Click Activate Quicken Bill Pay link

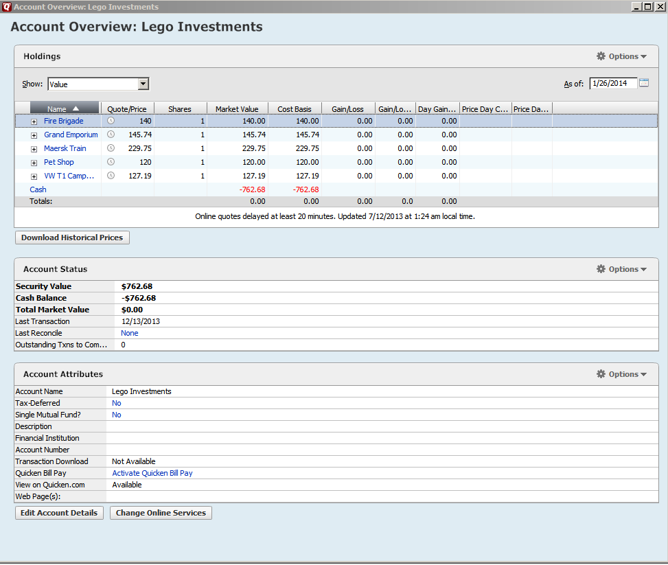point(152,473)
